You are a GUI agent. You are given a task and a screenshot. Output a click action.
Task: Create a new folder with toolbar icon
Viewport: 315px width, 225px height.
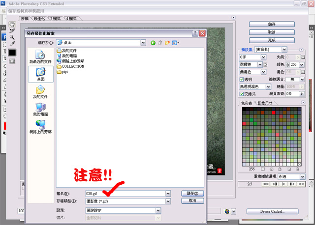168,43
